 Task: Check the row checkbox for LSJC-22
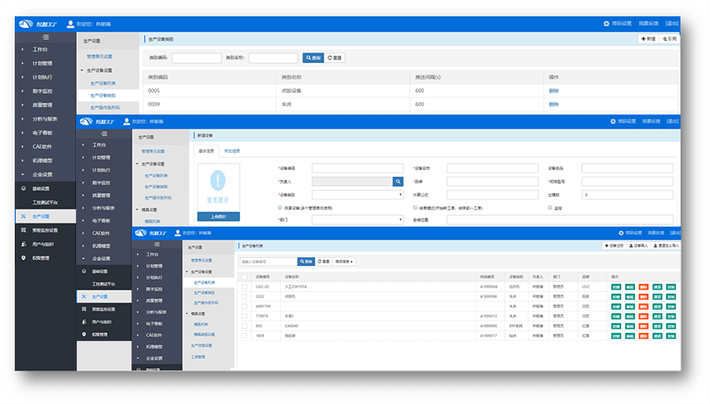click(244, 286)
